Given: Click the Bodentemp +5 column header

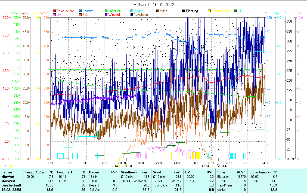Looking at the screenshot, I should tap(261, 172).
